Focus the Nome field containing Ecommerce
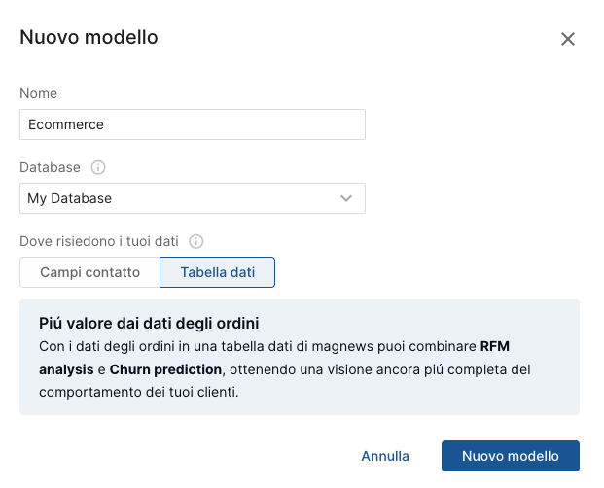This screenshot has height=488, width=604. (x=193, y=124)
